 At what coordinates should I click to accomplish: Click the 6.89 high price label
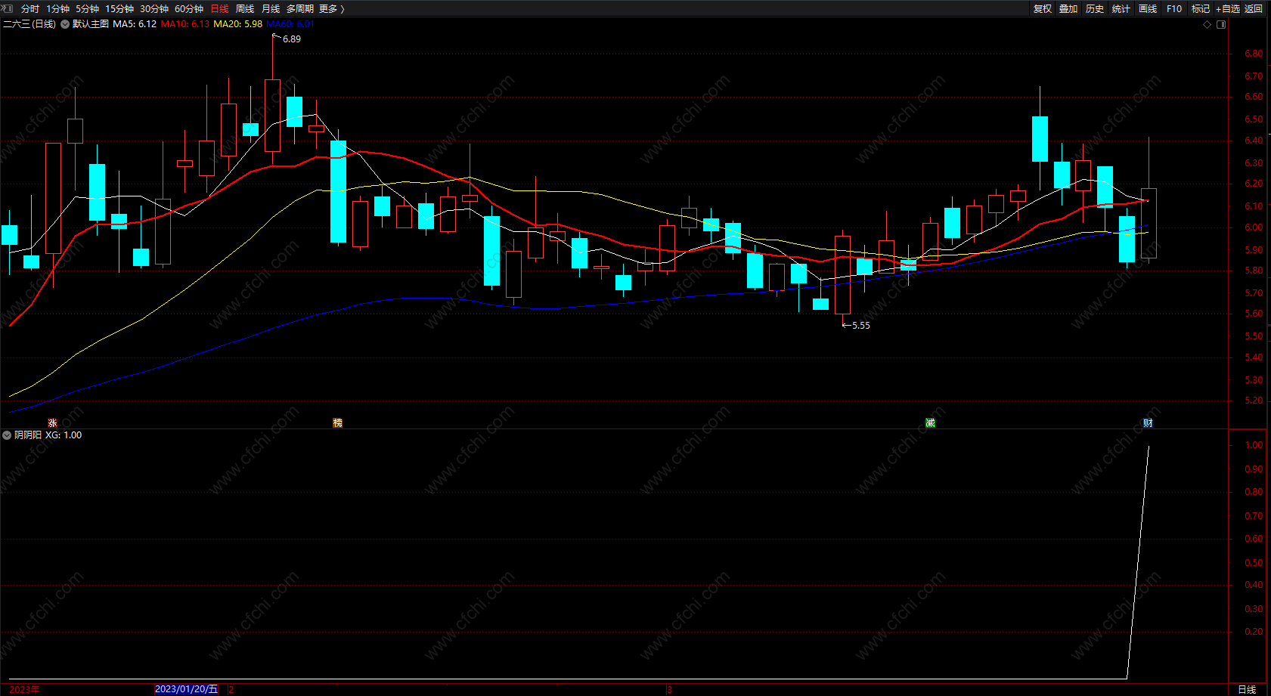[292, 39]
